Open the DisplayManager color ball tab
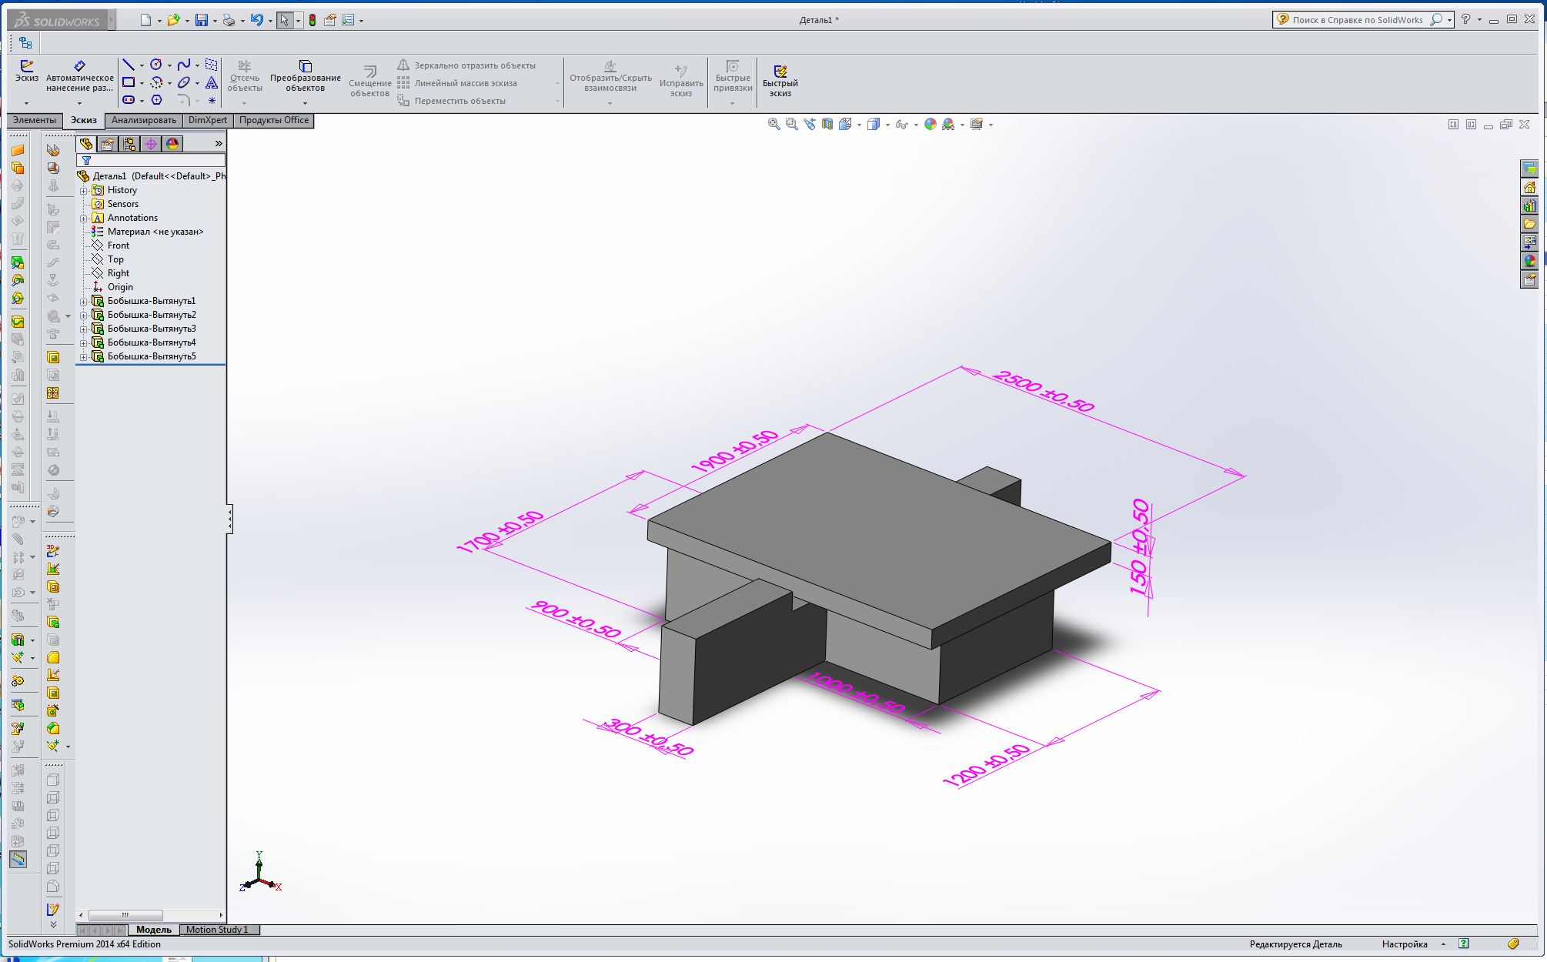The width and height of the screenshot is (1547, 962). pos(172,144)
